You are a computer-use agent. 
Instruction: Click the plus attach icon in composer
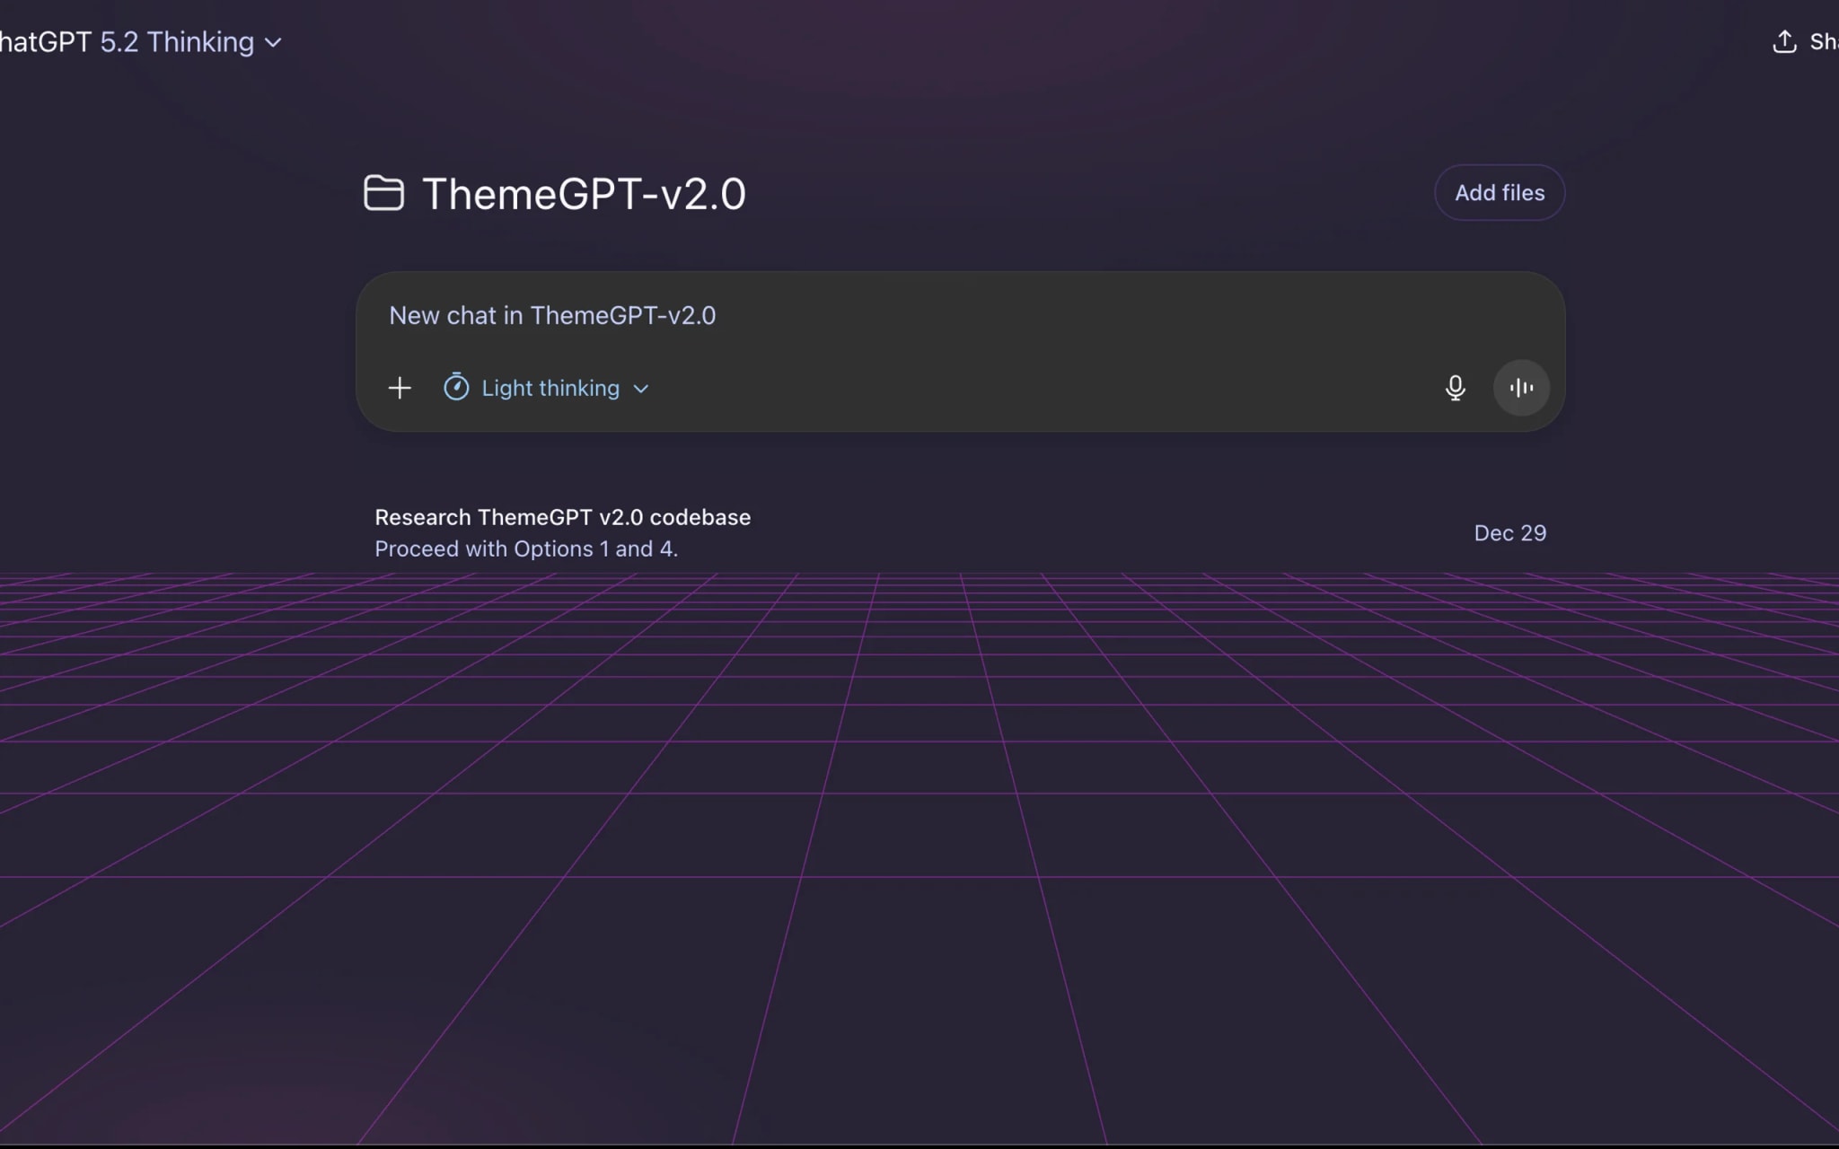pyautogui.click(x=400, y=388)
